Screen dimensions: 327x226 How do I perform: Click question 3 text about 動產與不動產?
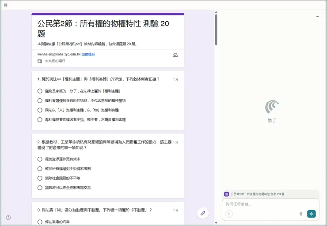(x=95, y=210)
